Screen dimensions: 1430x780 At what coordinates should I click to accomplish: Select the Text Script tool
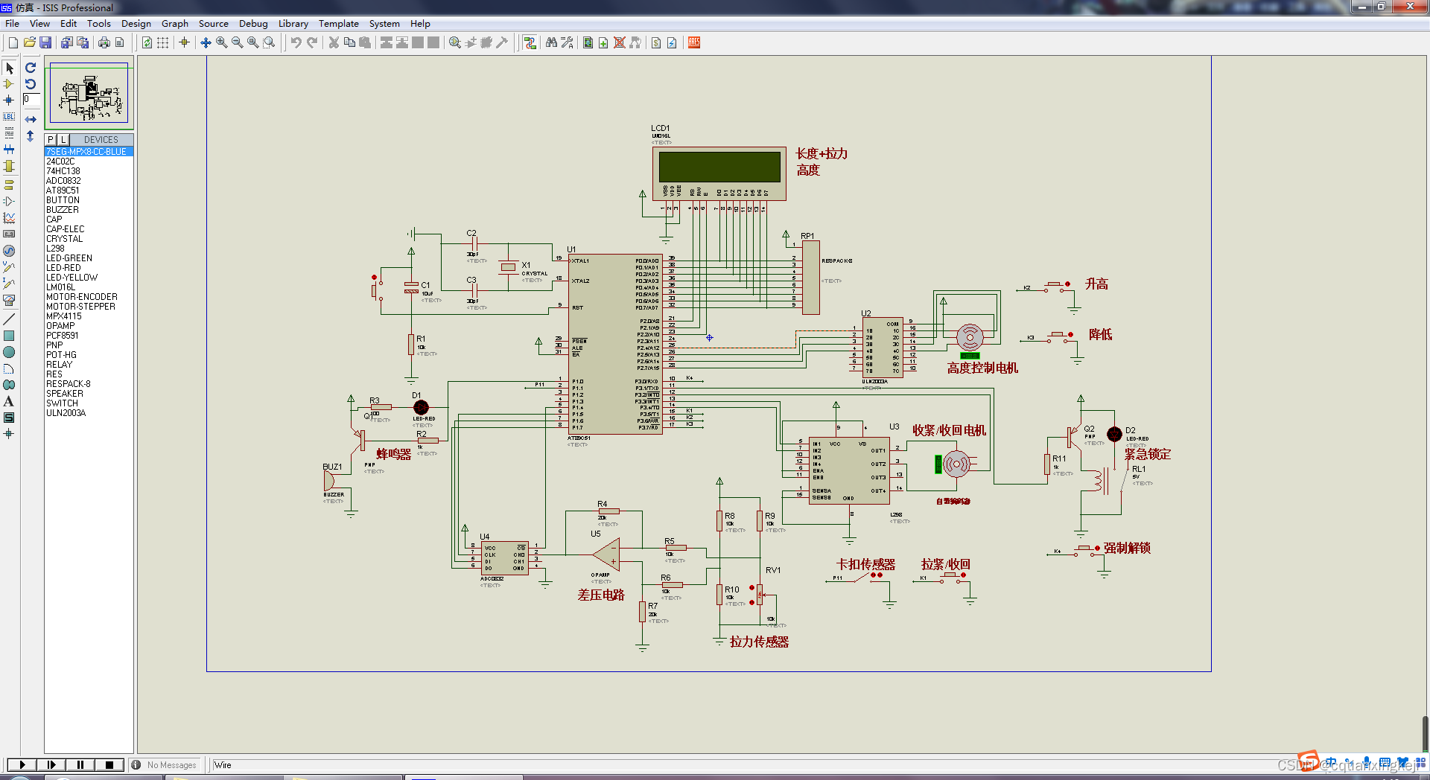[x=9, y=133]
